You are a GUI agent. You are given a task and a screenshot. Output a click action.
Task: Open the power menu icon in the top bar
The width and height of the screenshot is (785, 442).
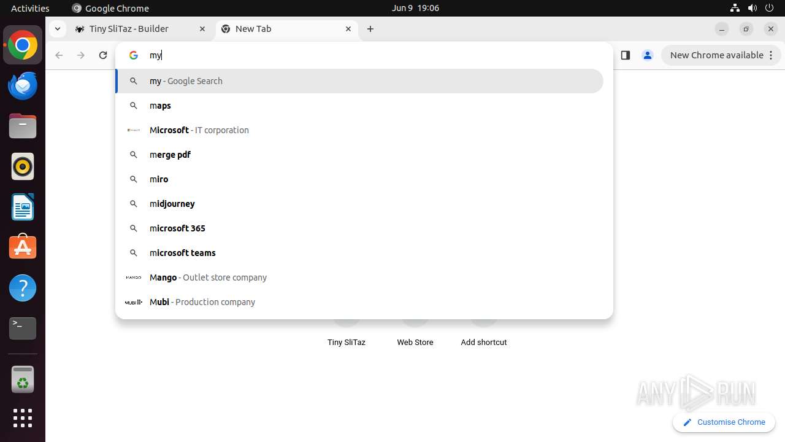(770, 8)
